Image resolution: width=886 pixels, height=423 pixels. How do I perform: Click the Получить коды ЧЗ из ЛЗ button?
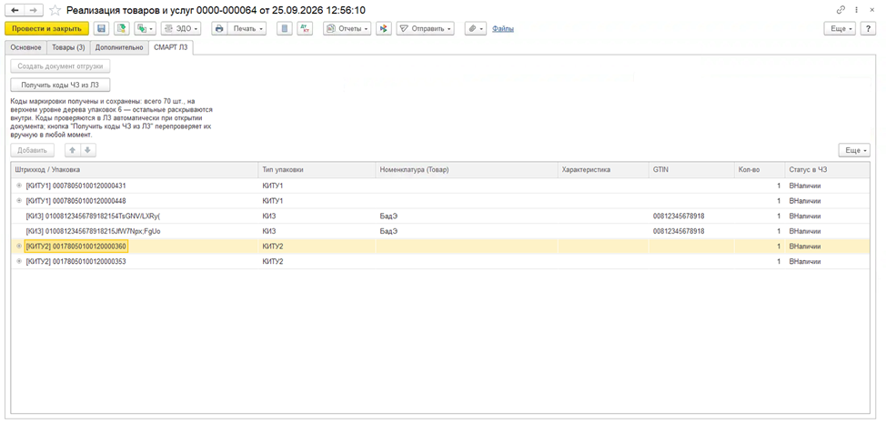[60, 86]
